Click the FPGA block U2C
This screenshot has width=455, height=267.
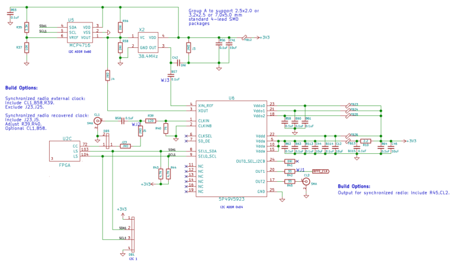(x=64, y=151)
